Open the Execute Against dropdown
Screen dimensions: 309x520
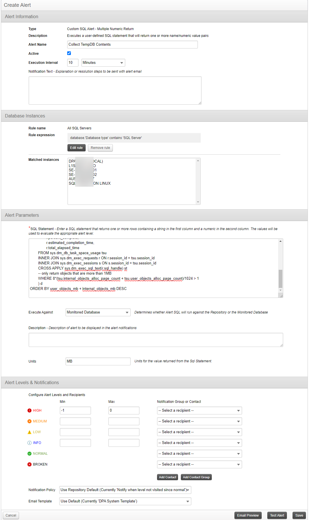[98, 312]
